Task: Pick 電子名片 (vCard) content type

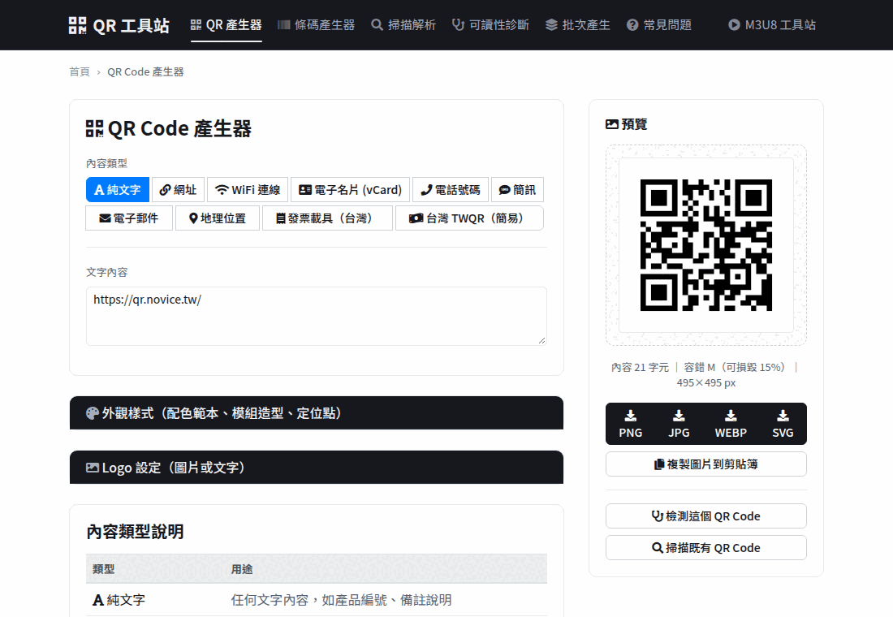Action: pyautogui.click(x=350, y=190)
